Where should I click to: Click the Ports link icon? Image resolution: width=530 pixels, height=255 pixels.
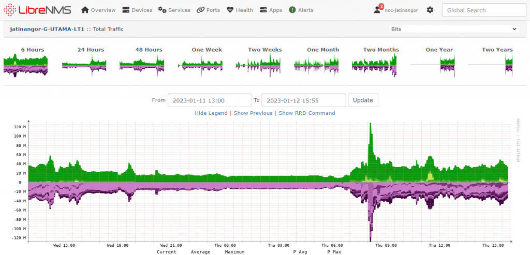point(200,10)
